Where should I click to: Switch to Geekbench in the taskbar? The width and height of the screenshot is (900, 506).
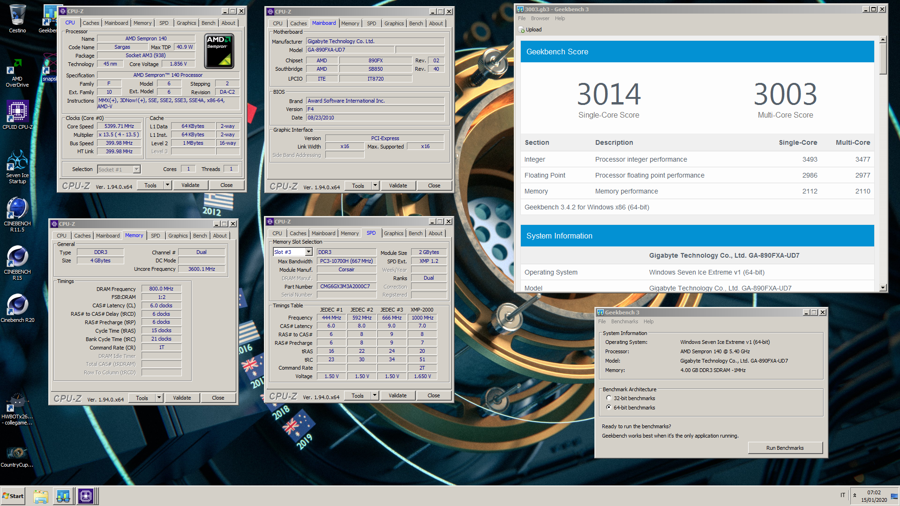(x=63, y=496)
